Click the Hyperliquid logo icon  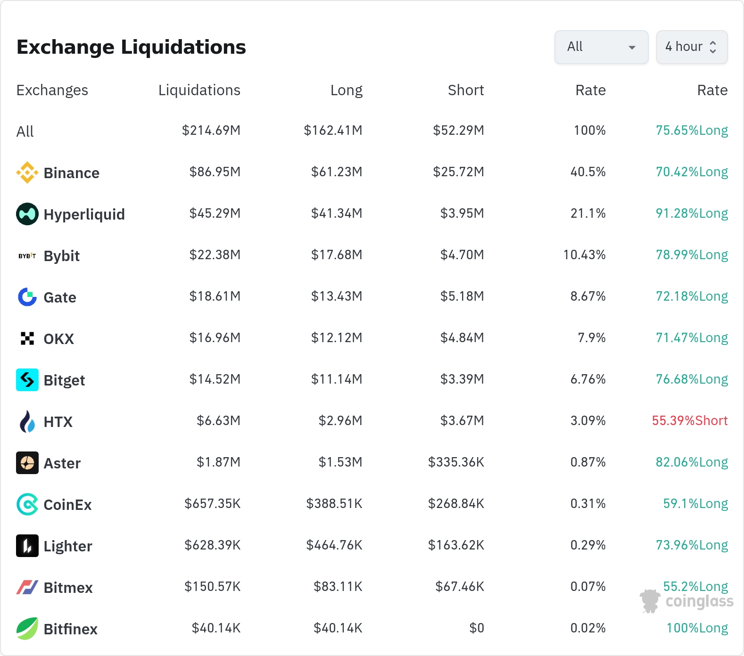(x=27, y=214)
